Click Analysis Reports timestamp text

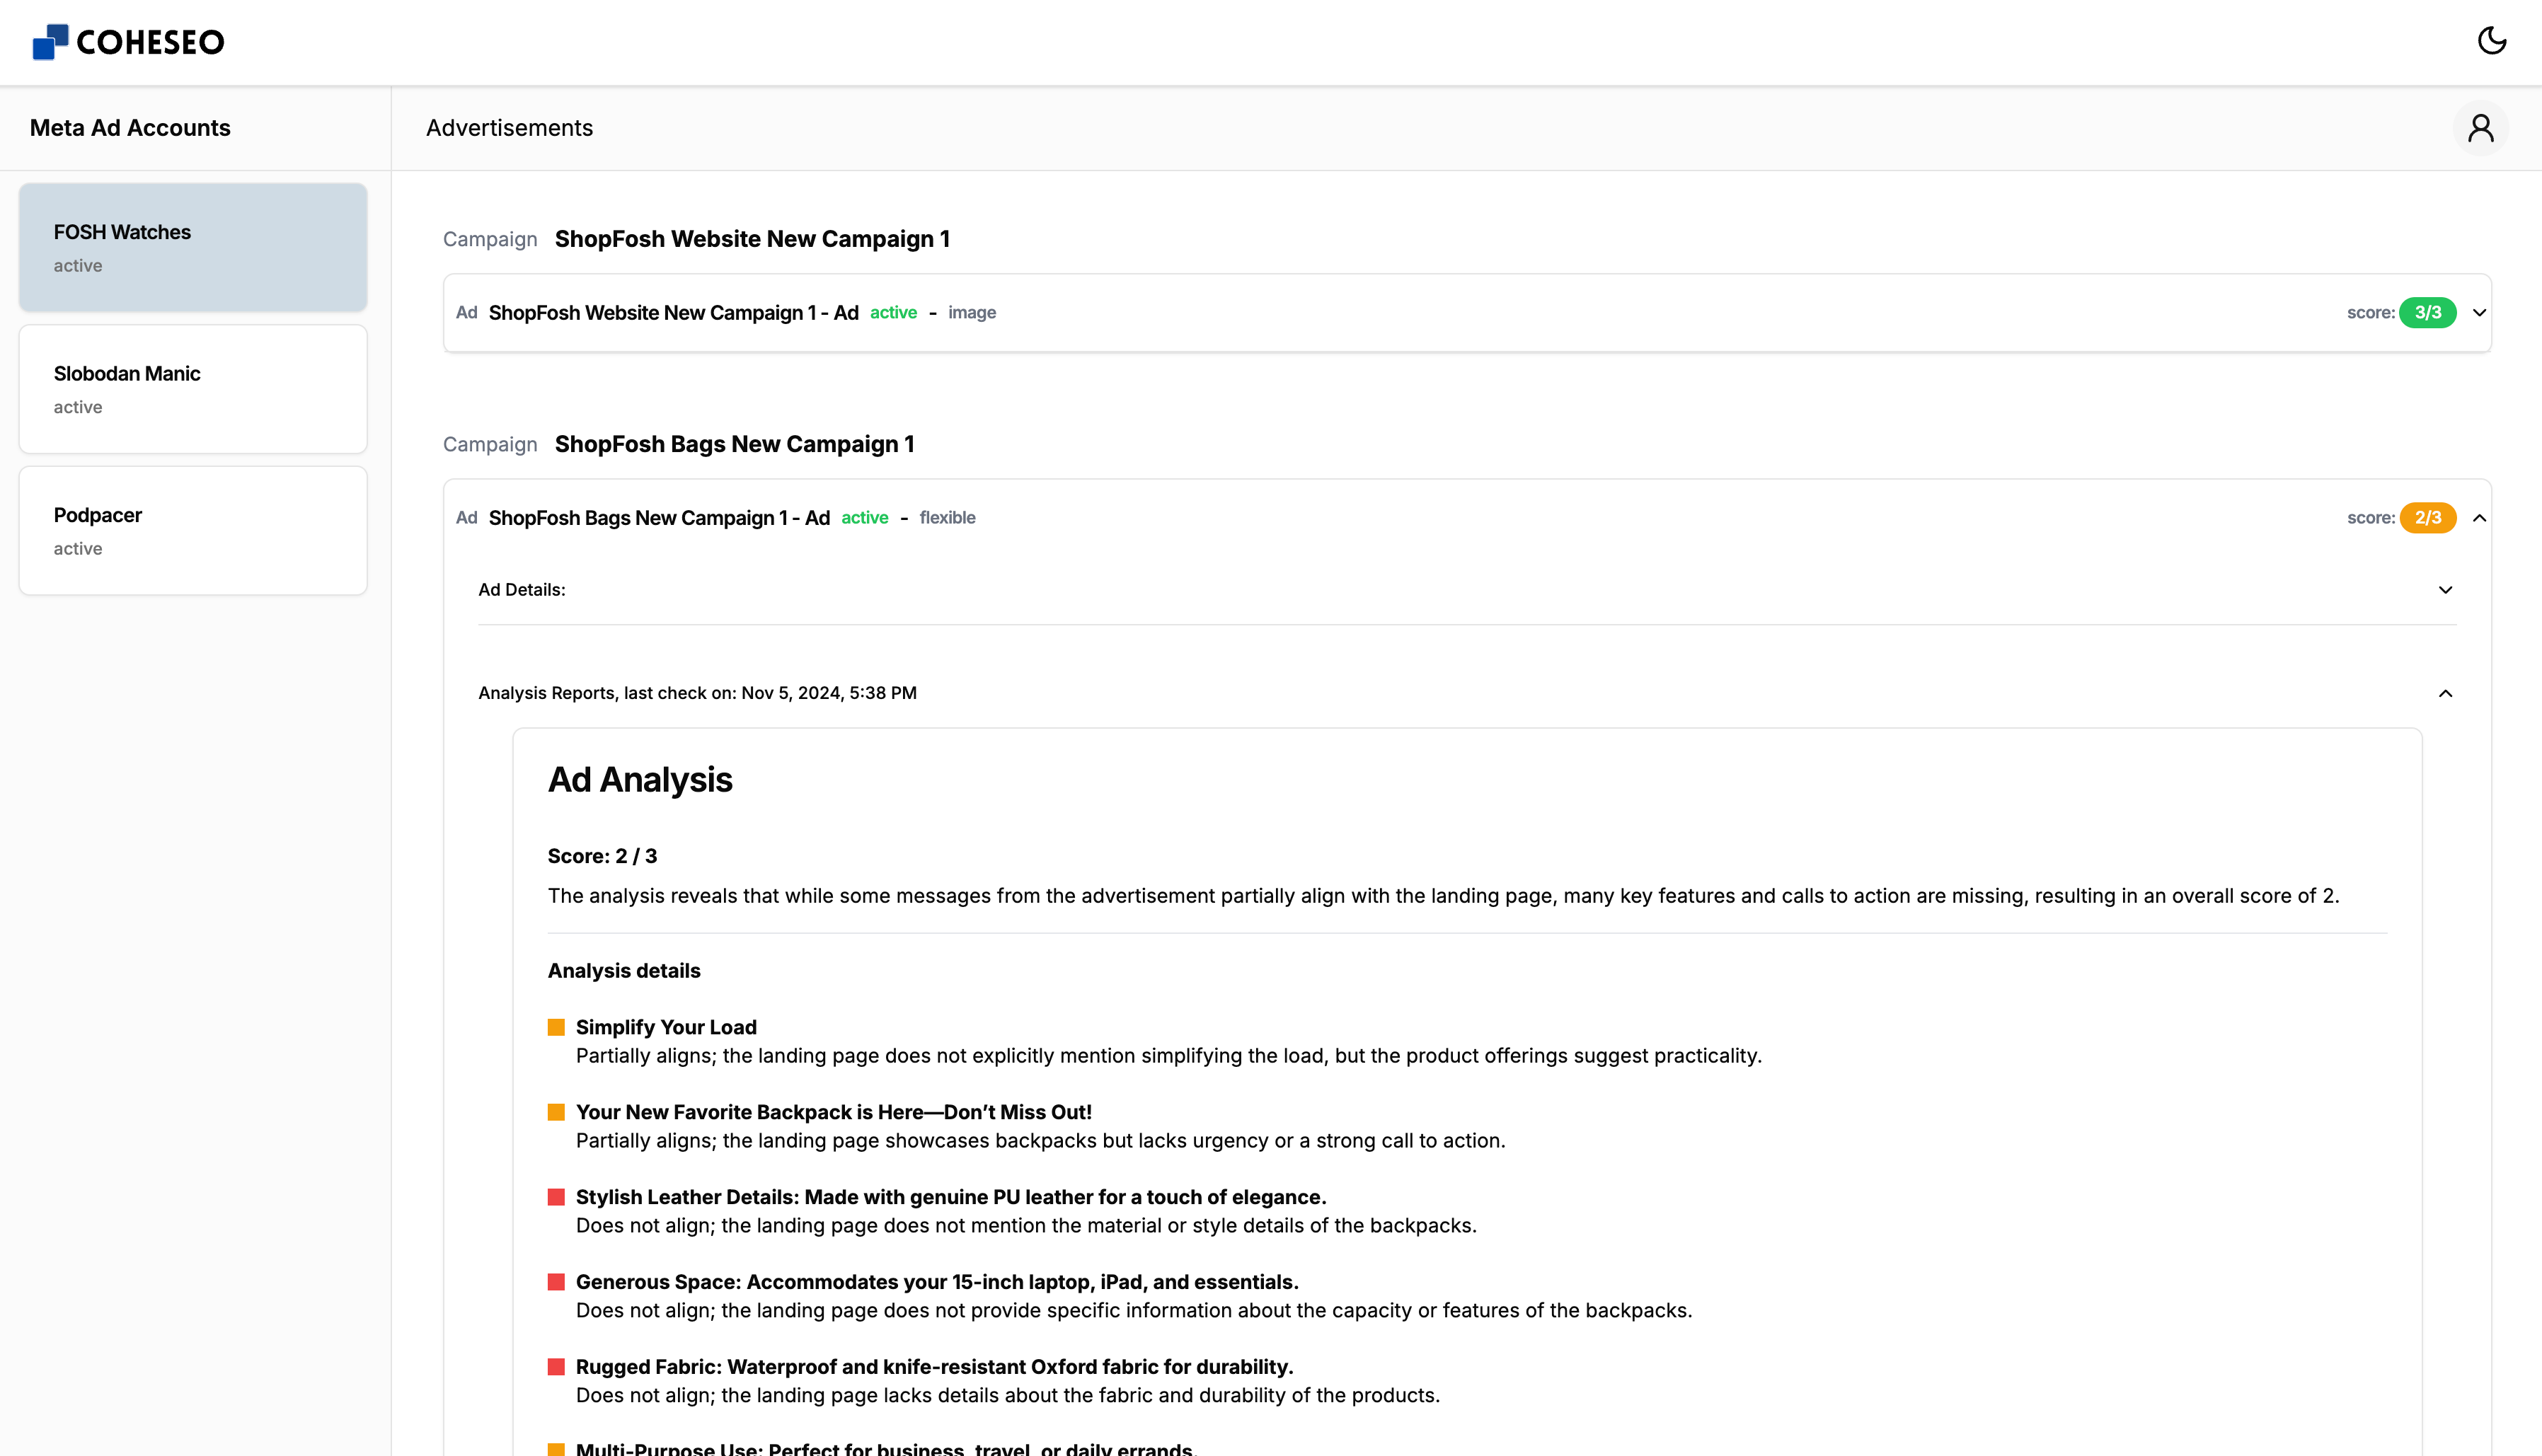click(696, 693)
